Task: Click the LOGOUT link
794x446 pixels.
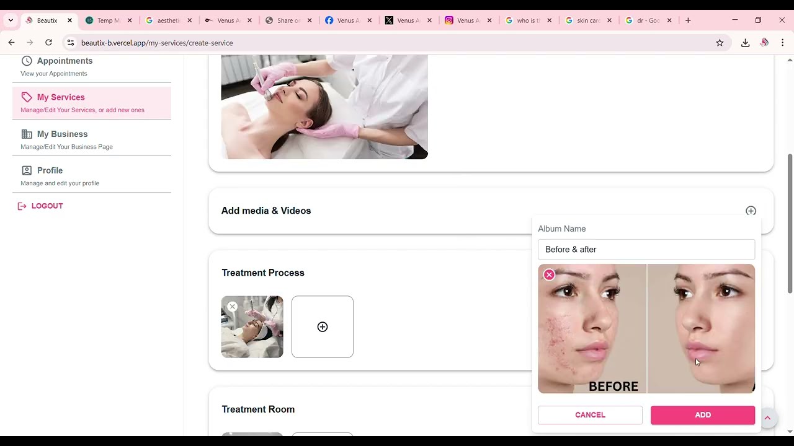Action: pos(47,206)
